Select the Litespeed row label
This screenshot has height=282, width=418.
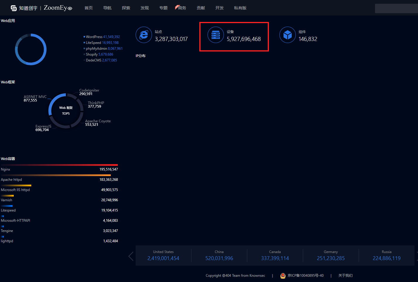tap(8, 210)
